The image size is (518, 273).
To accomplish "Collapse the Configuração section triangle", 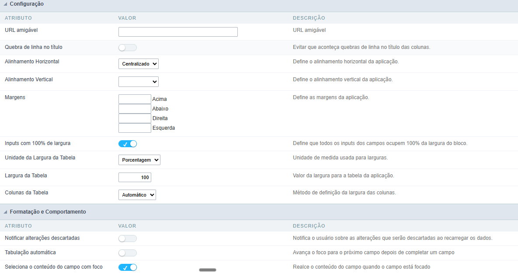I will pos(5,4).
